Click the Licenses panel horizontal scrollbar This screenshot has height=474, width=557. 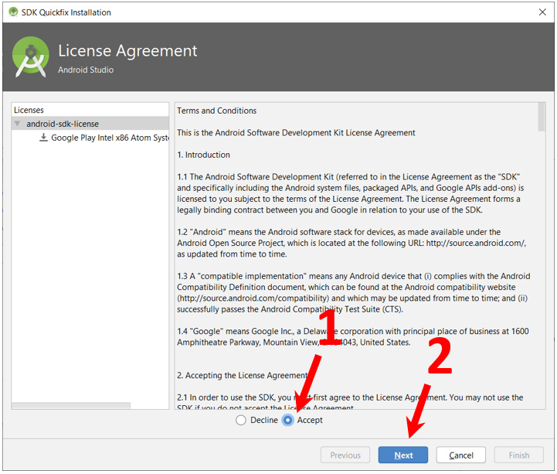click(x=71, y=405)
